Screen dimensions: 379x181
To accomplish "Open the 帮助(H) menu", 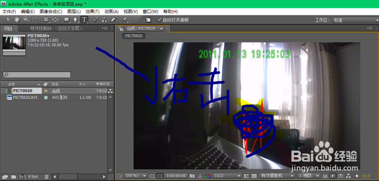I will 171,12.
